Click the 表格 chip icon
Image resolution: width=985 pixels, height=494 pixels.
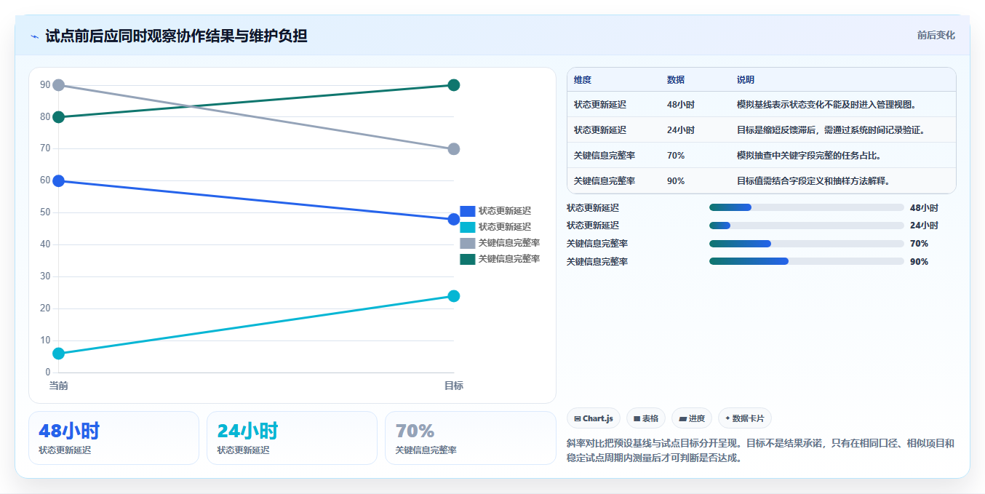(637, 418)
